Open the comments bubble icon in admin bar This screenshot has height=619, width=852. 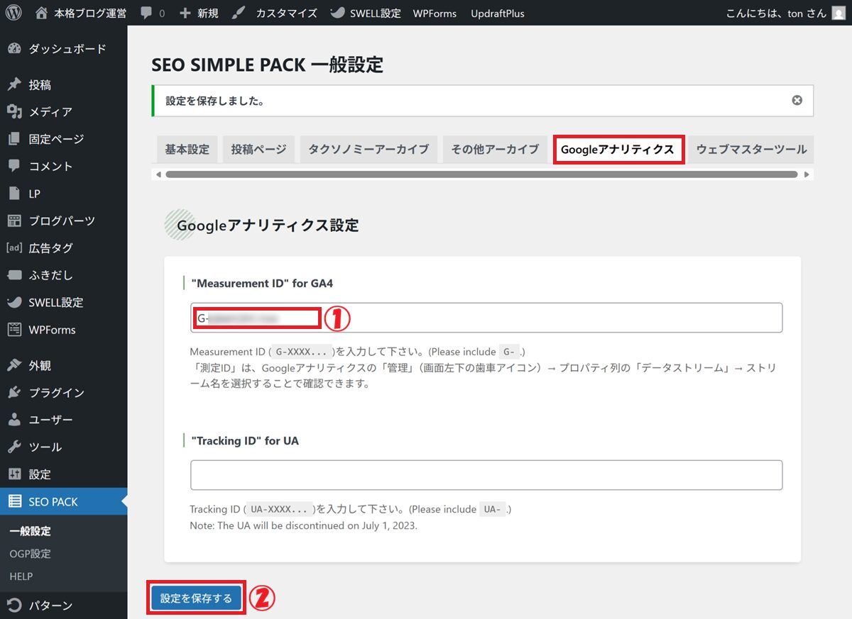pos(146,13)
